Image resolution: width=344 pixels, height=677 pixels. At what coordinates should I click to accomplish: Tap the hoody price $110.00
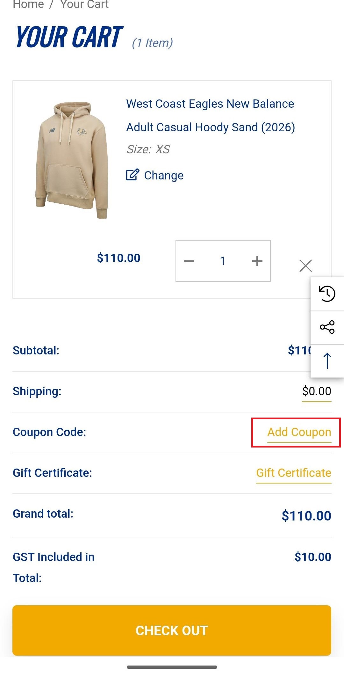(118, 258)
